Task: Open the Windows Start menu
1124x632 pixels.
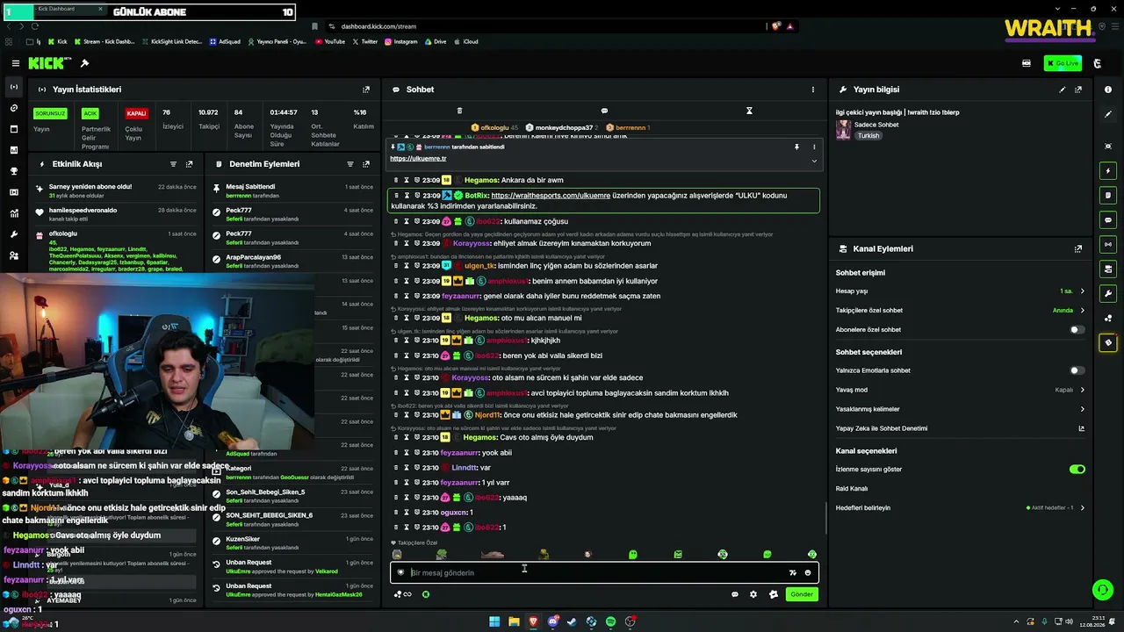Action: point(494,622)
